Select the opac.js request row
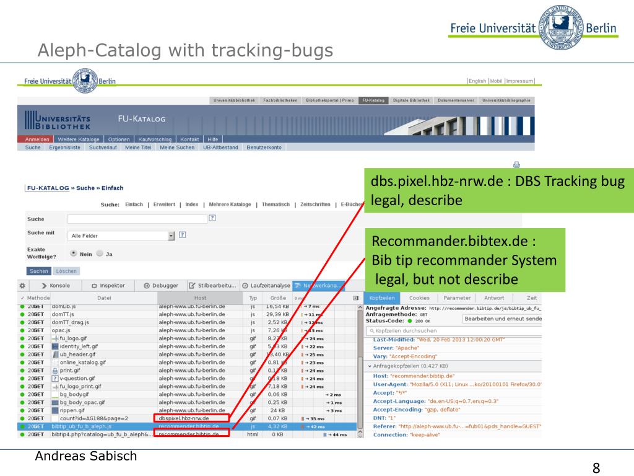 click(188, 330)
